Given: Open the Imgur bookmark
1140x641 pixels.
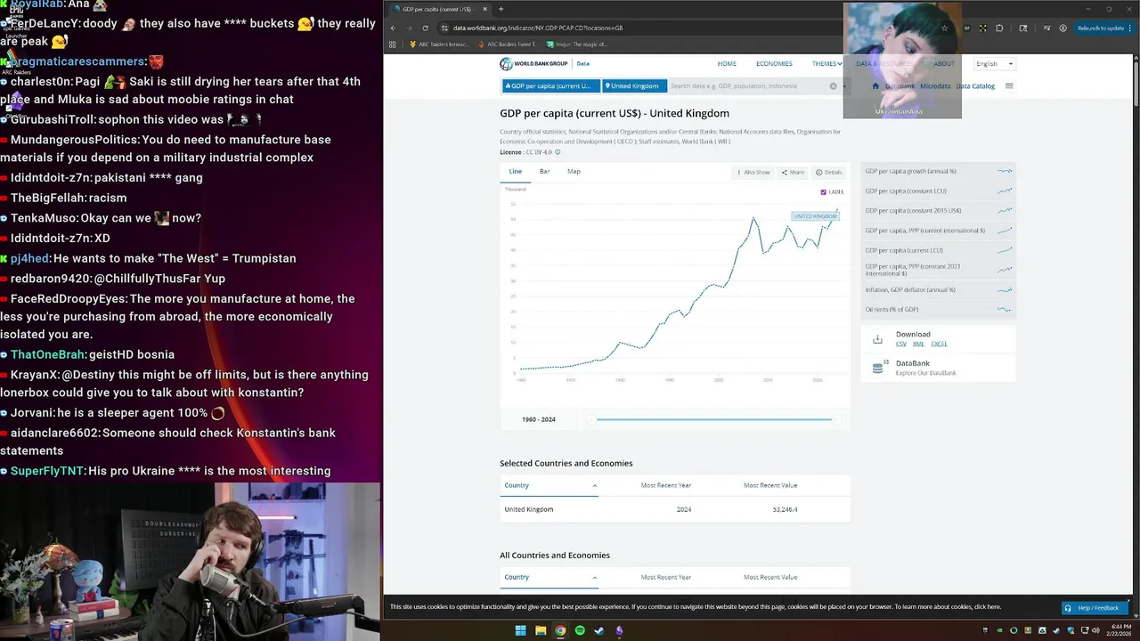Looking at the screenshot, I should click(577, 44).
